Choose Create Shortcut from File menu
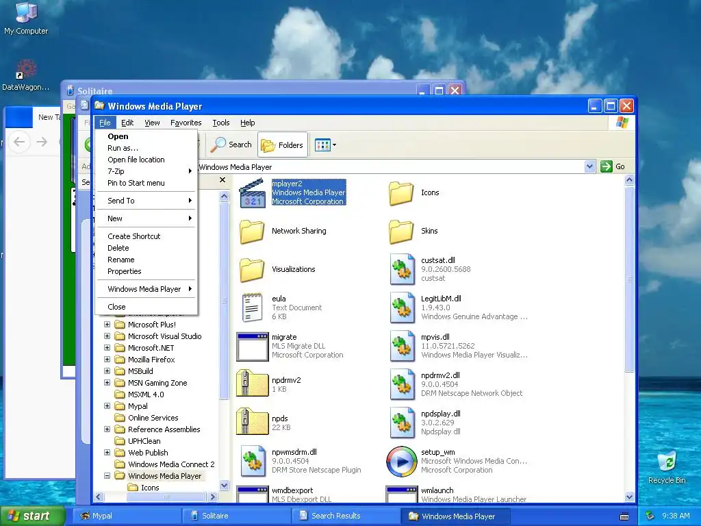The width and height of the screenshot is (701, 526). click(x=146, y=236)
